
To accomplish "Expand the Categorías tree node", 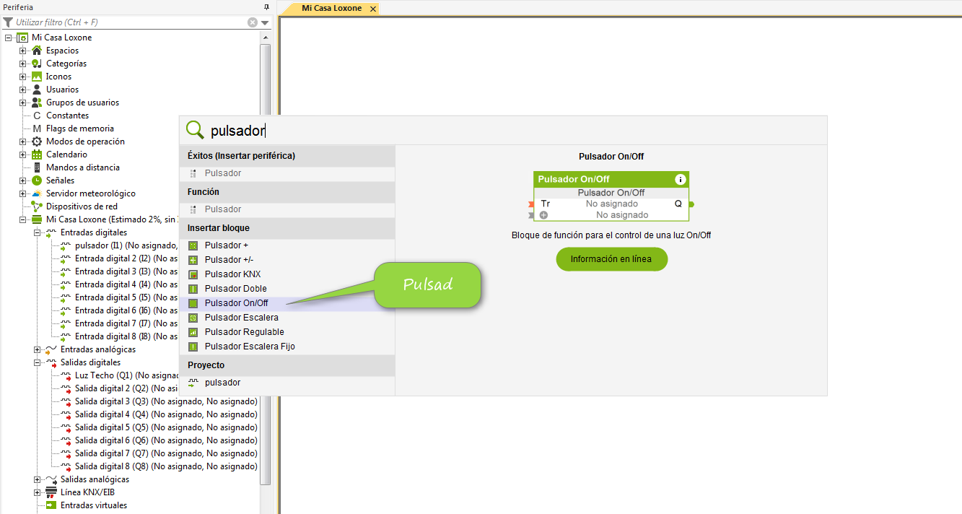I will tap(23, 64).
